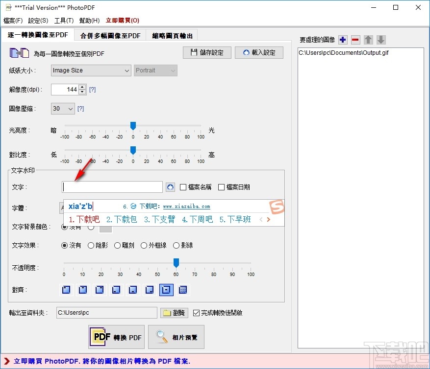Select the top-left watermark alignment icon

(66, 290)
